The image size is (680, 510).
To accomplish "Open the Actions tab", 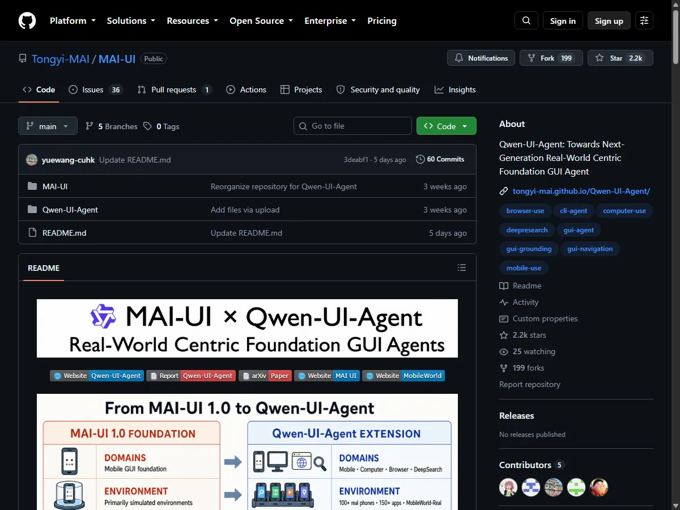I will pyautogui.click(x=246, y=90).
